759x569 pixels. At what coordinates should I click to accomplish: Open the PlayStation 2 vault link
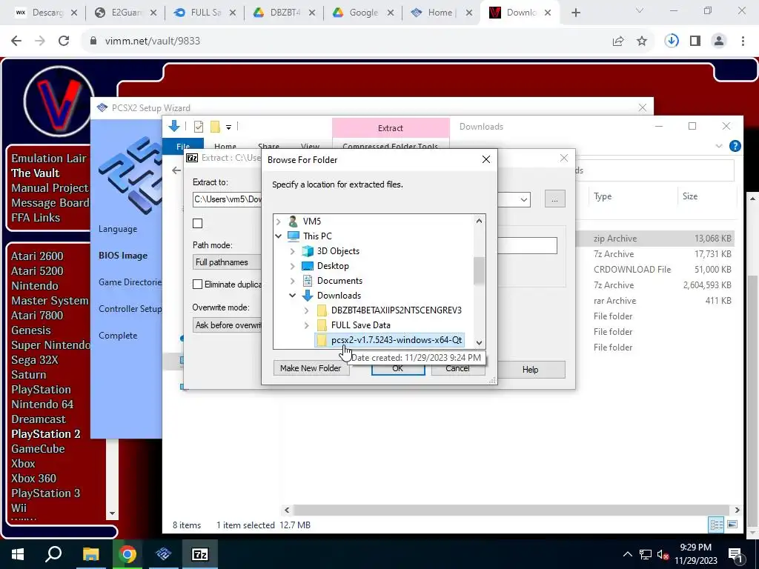(x=45, y=433)
